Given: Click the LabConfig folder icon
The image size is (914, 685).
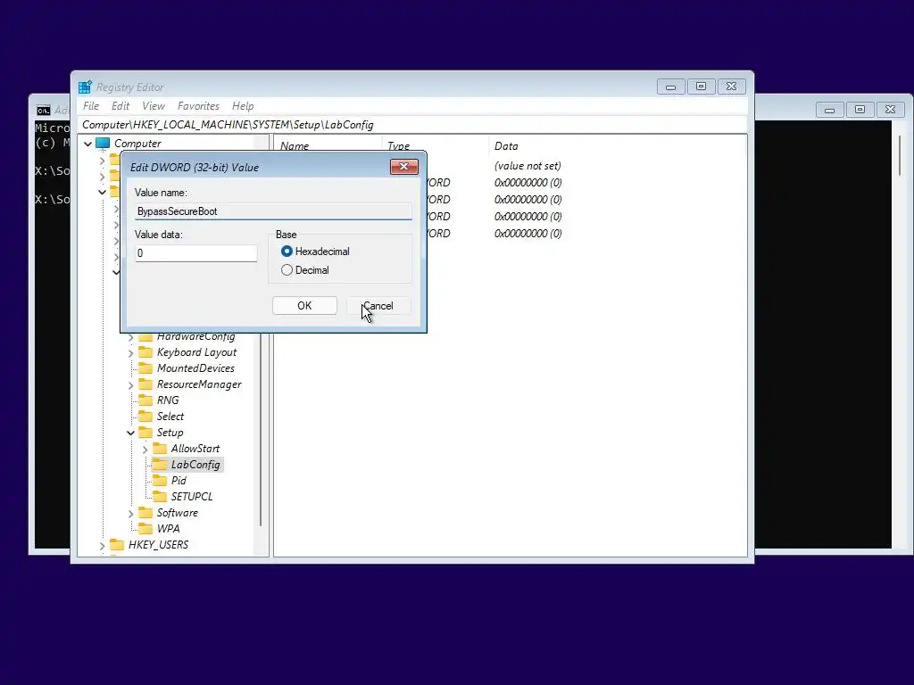Looking at the screenshot, I should tap(160, 464).
